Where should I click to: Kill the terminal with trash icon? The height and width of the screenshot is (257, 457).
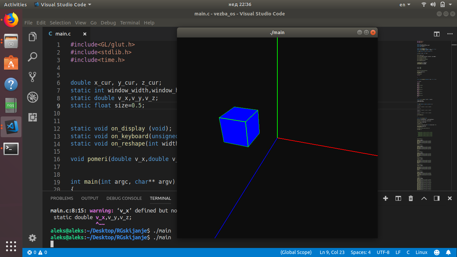[411, 198]
